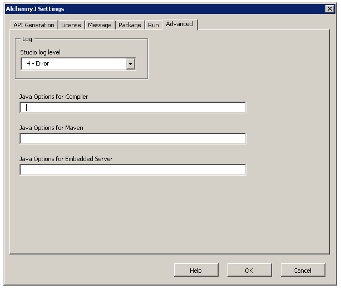Click the 'Java Options for Maven' label
The height and width of the screenshot is (290, 341).
pyautogui.click(x=51, y=128)
